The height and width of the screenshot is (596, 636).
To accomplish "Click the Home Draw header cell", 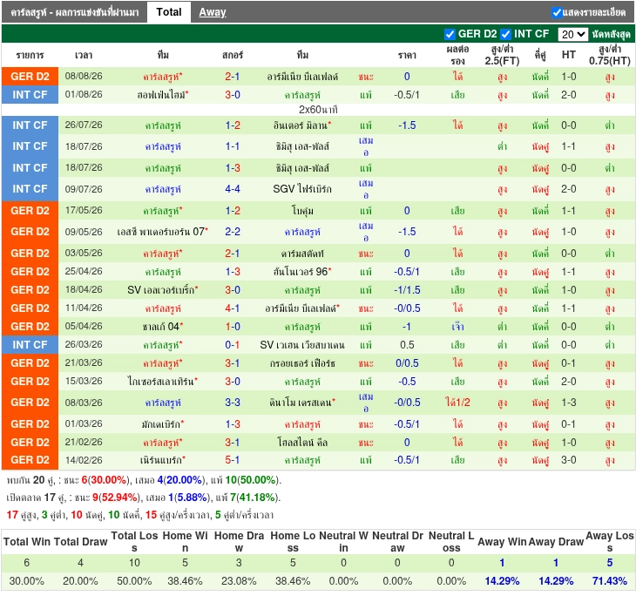I will (x=239, y=541).
